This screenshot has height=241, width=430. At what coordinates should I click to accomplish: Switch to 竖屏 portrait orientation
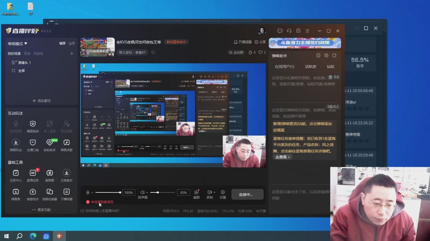[71, 43]
